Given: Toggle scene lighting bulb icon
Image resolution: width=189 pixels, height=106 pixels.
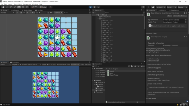Looking at the screenshot, I should click(21, 13).
